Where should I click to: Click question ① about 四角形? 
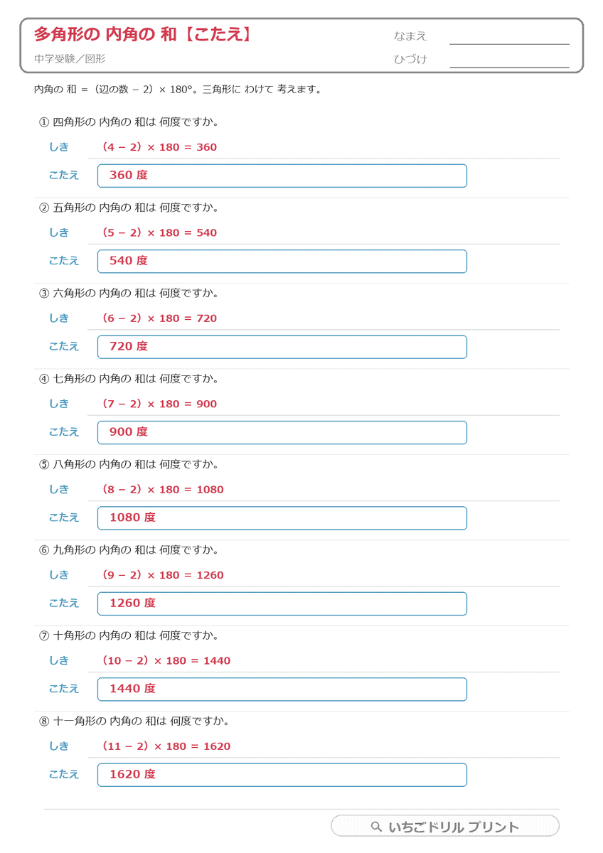[128, 122]
